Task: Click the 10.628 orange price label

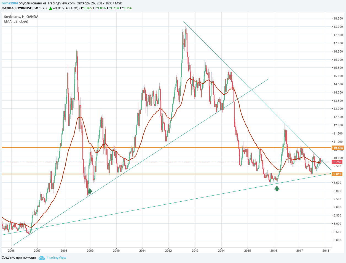Action: tap(338, 148)
